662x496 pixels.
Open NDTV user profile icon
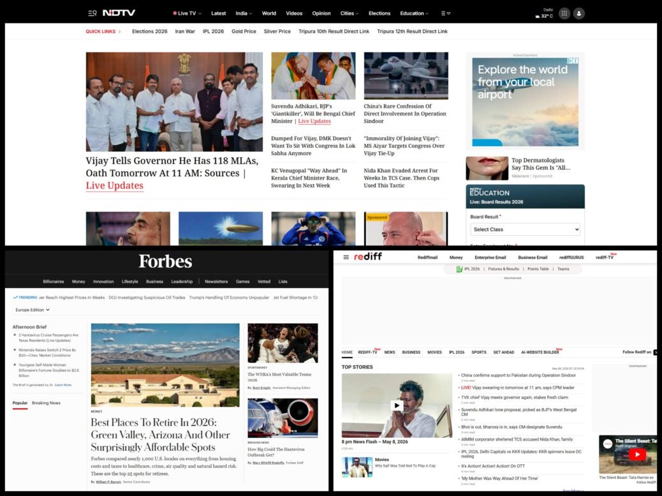pos(579,13)
